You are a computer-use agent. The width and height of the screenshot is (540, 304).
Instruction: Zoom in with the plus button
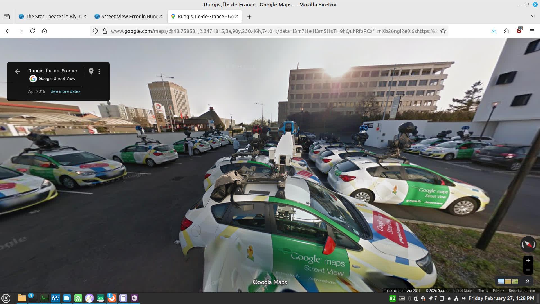click(528, 260)
